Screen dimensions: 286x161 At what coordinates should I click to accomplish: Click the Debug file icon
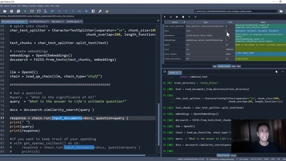(x=52, y=11)
